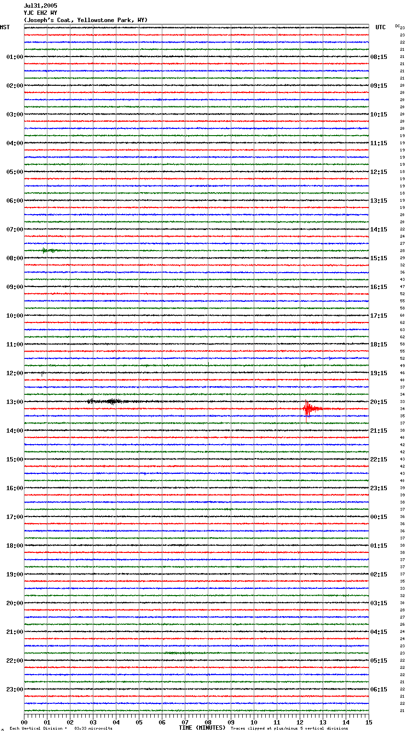
Task: Click the DC column header label
Action: (397, 26)
